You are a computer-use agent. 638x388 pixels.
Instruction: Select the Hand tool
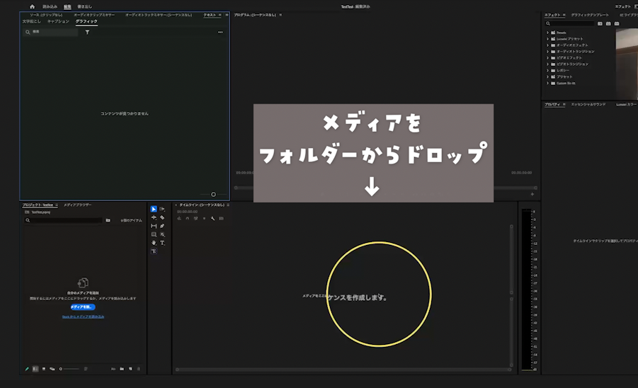point(154,243)
